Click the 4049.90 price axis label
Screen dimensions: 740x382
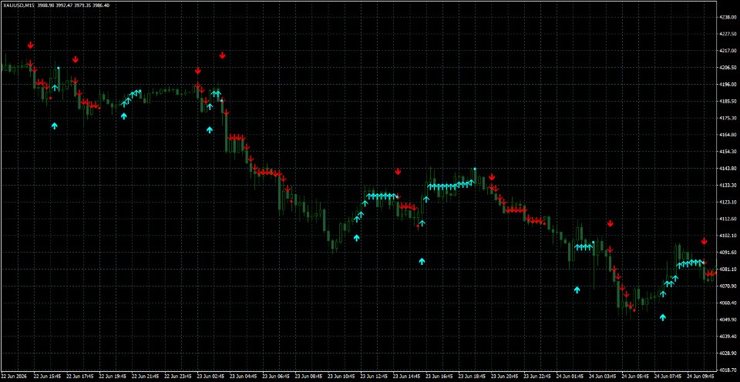727,320
